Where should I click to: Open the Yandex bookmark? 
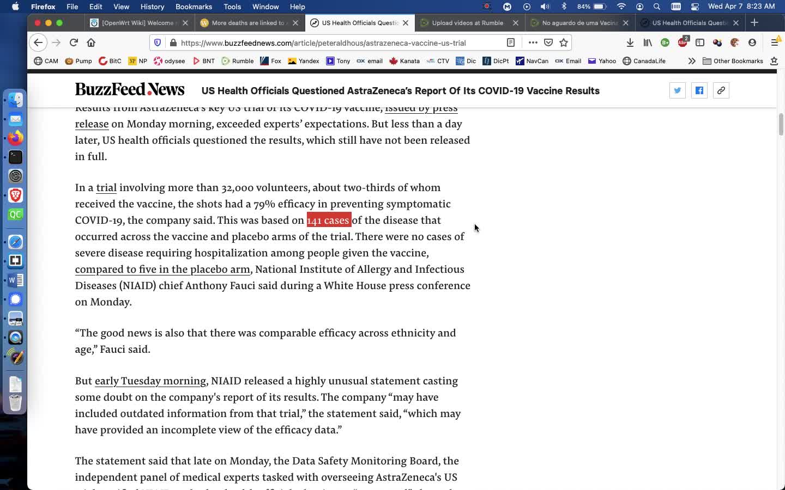click(x=304, y=61)
